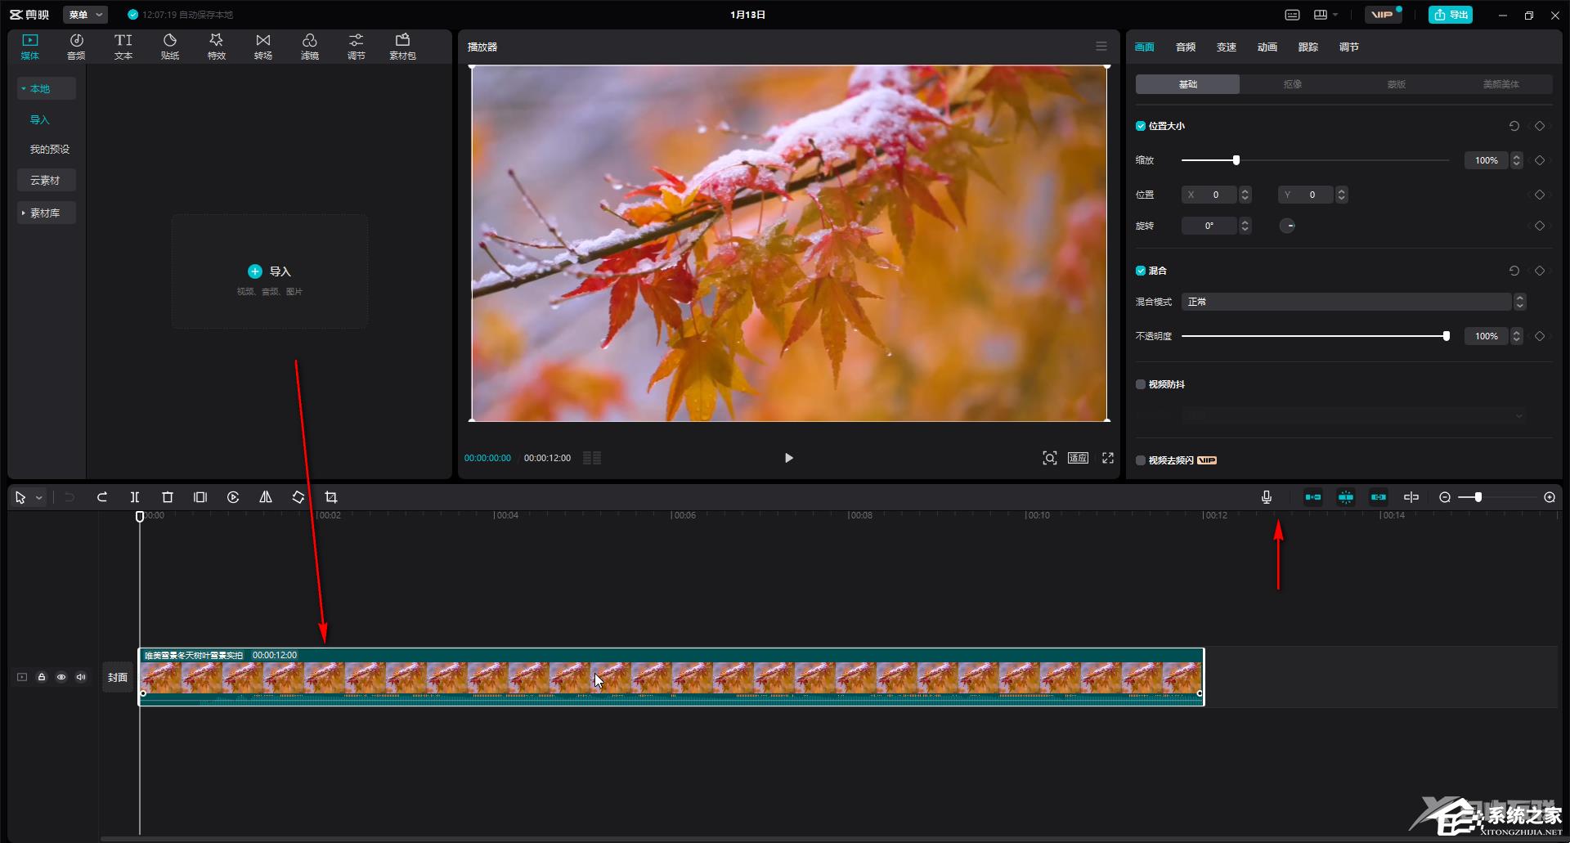Select the 美颜美体 beauty sub-tab
This screenshot has height=843, width=1570.
pos(1501,84)
